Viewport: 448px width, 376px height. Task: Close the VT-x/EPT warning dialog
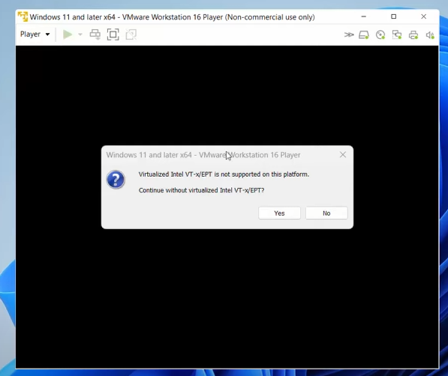coord(343,154)
